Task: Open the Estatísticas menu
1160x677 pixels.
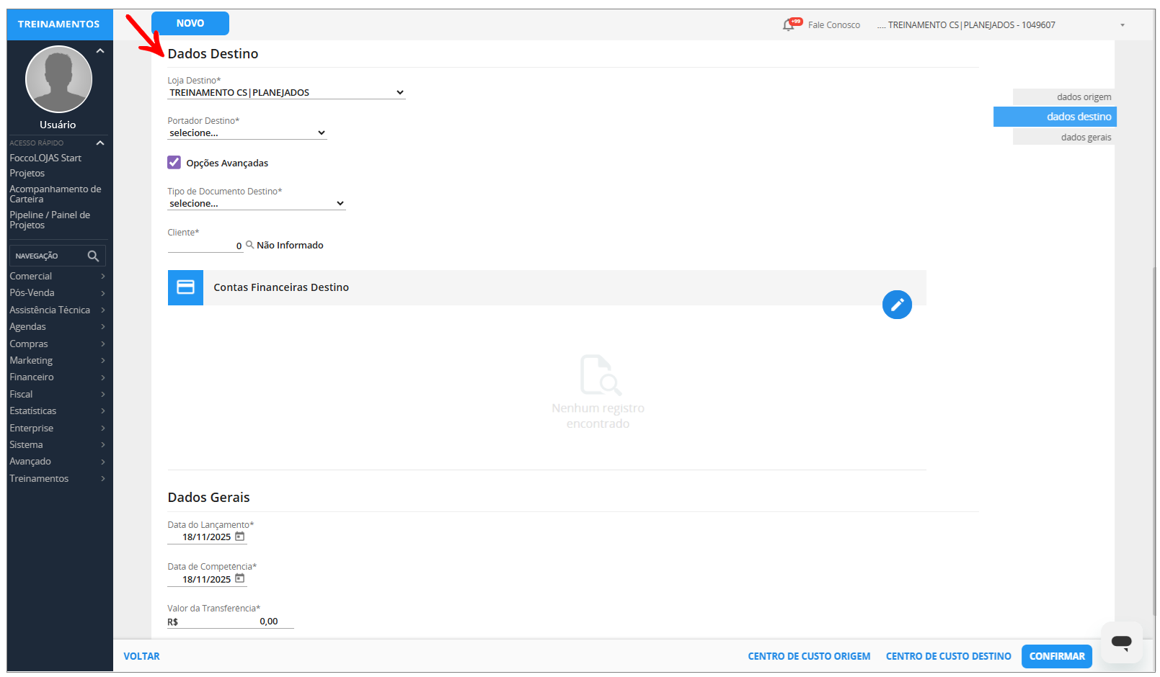Action: point(58,411)
